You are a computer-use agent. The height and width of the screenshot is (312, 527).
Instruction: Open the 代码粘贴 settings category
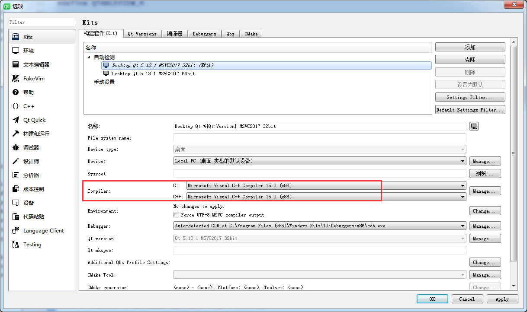point(42,217)
